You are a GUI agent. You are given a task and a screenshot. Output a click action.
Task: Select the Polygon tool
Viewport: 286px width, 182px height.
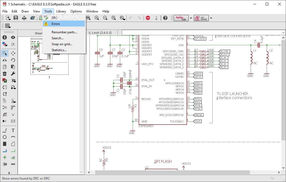13,144
